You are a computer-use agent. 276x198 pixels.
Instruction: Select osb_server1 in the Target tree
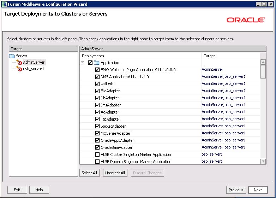(x=34, y=69)
